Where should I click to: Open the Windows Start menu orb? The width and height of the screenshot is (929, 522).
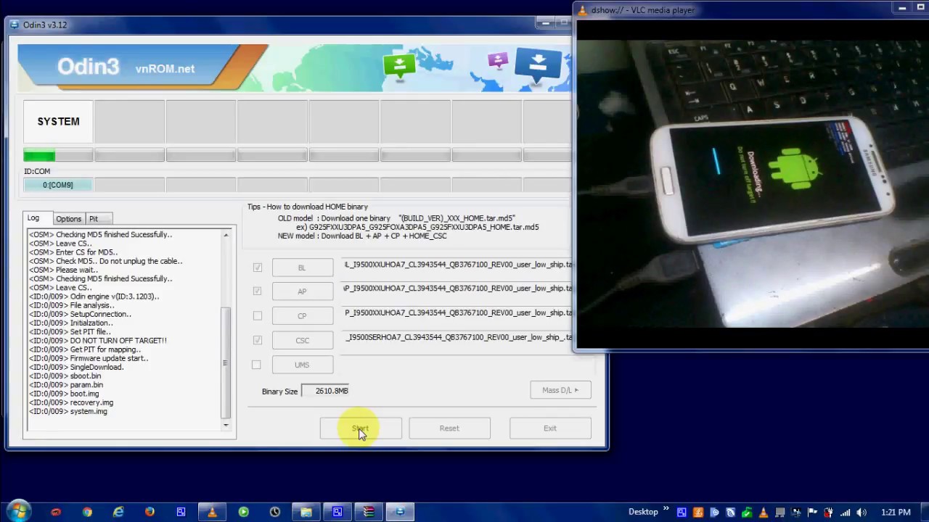tap(17, 511)
